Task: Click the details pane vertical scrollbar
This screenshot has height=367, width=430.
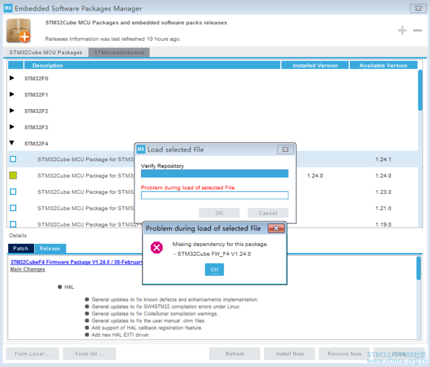Action: tap(419, 268)
